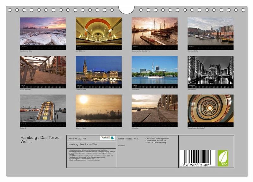Select the Nebel im Hafen foggy photo

99,109
